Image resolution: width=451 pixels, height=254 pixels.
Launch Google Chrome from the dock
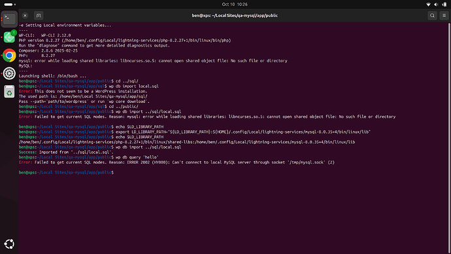9,55
